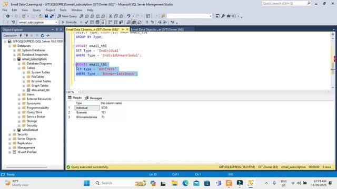Open File Explorer from the taskbar

click(x=174, y=183)
